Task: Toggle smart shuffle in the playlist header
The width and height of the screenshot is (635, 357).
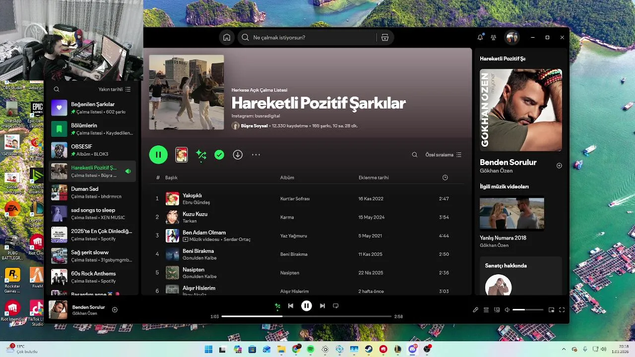Action: 201,155
